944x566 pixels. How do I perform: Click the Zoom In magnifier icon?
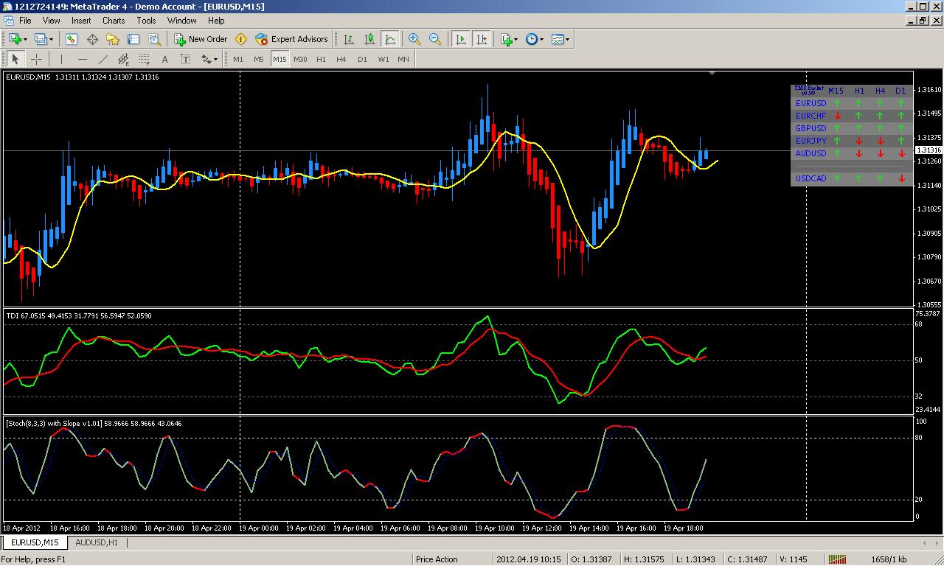pos(414,39)
